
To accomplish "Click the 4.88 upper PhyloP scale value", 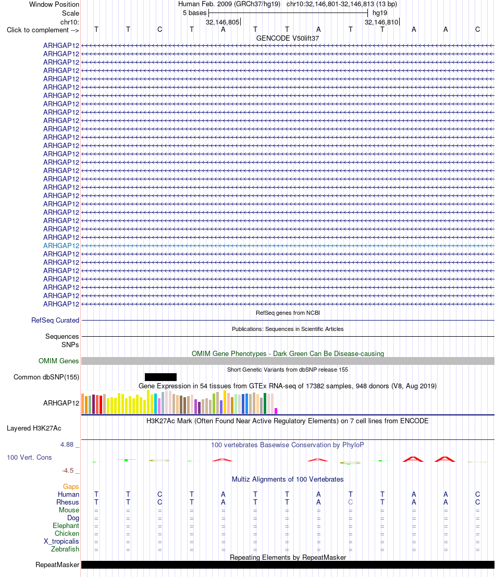I will point(67,445).
